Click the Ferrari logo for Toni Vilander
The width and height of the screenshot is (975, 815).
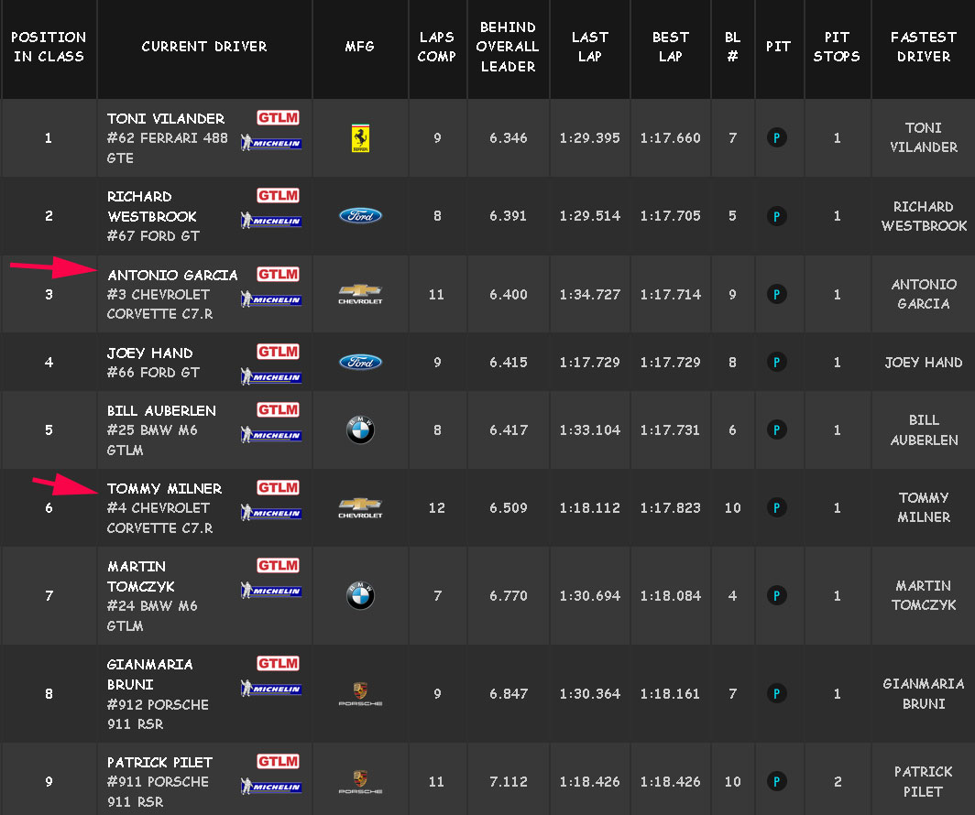tap(360, 138)
